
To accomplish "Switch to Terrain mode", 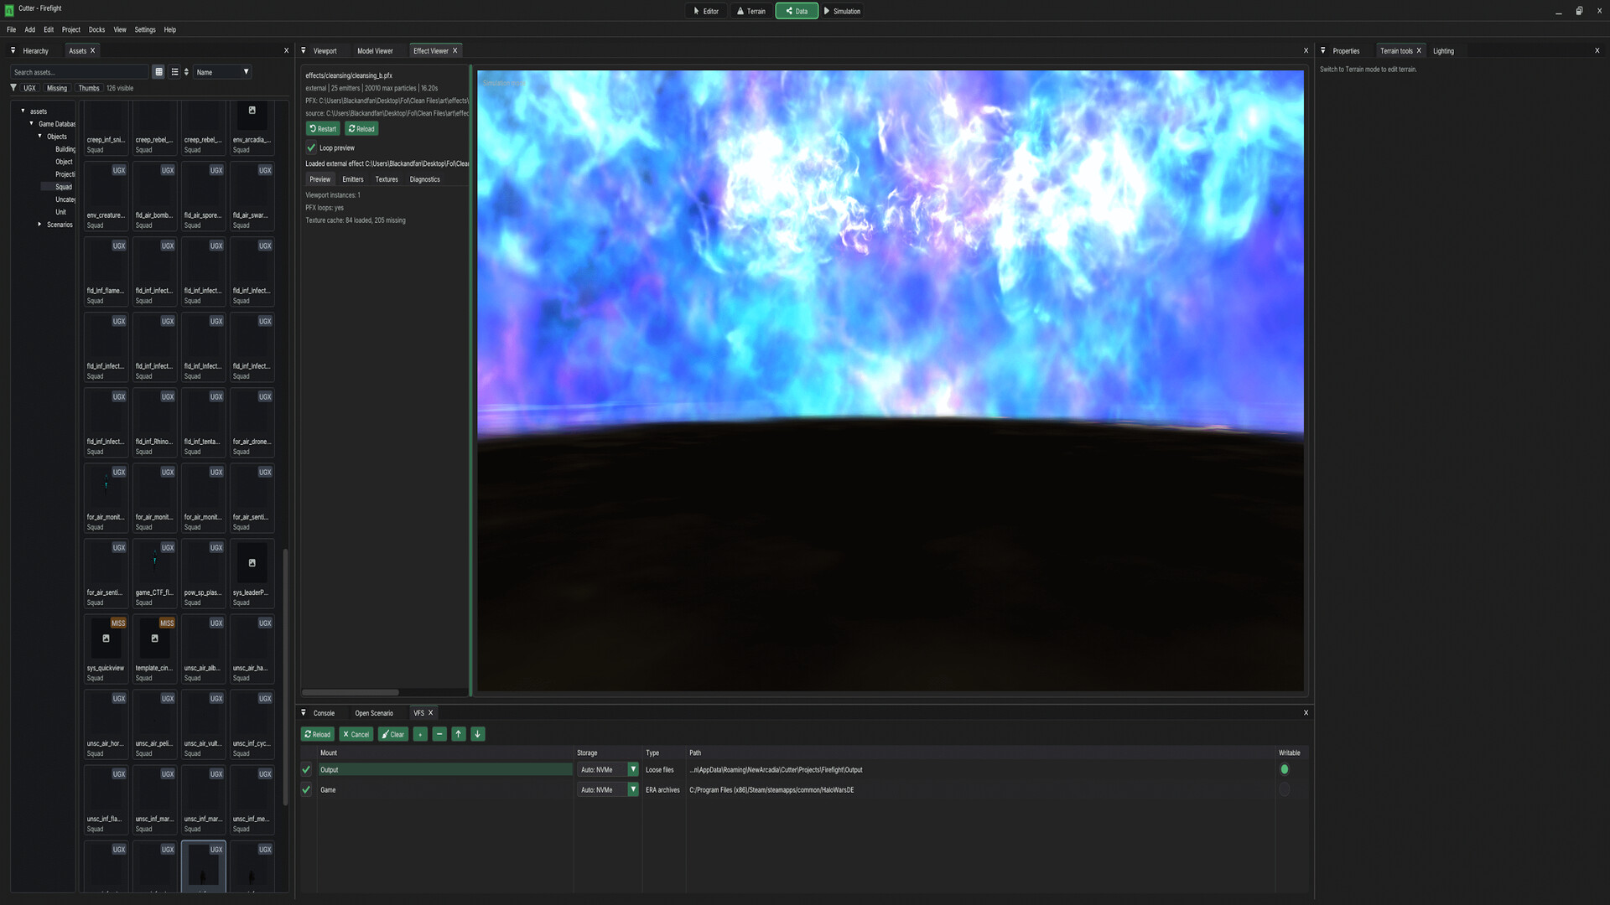I will tap(750, 11).
